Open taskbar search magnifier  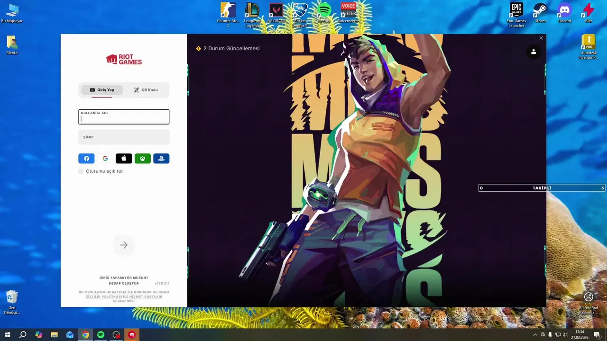tap(23, 335)
